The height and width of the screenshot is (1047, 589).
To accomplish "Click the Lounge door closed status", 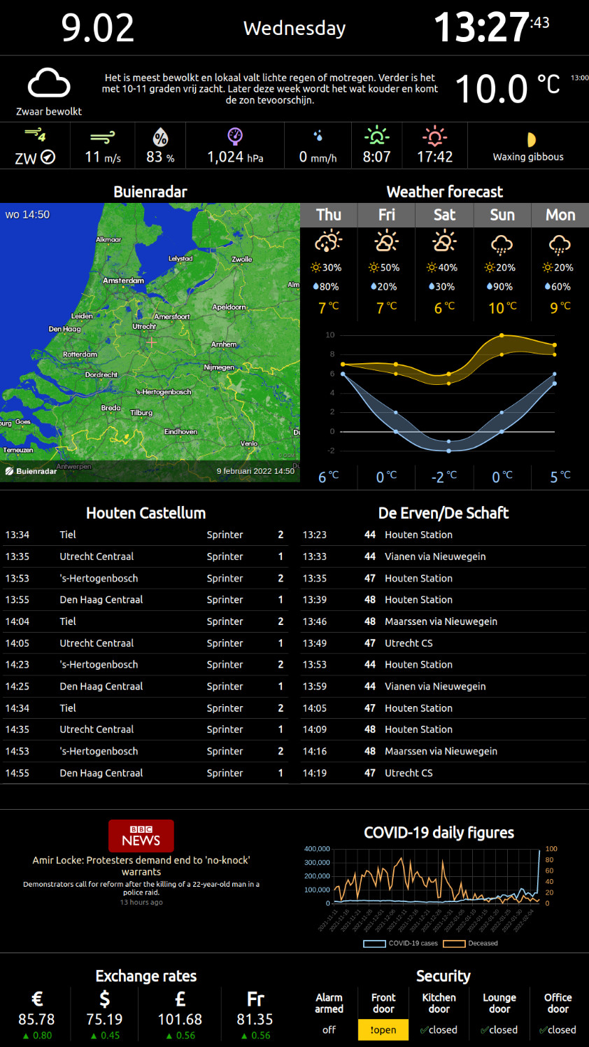I will pos(499,1030).
